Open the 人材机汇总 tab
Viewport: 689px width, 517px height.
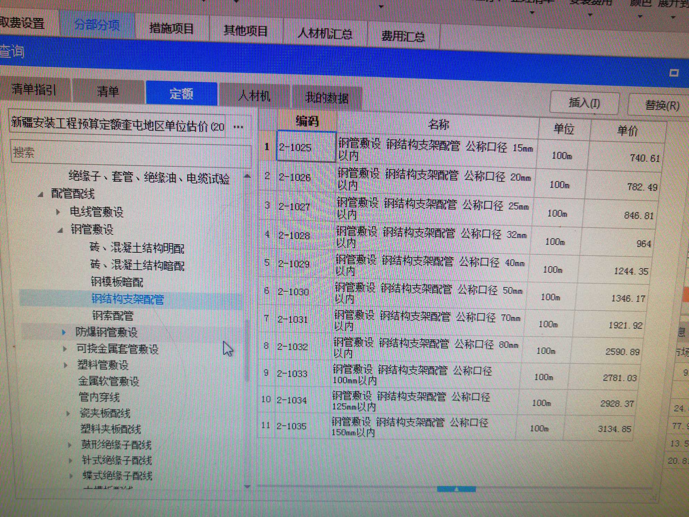click(325, 34)
